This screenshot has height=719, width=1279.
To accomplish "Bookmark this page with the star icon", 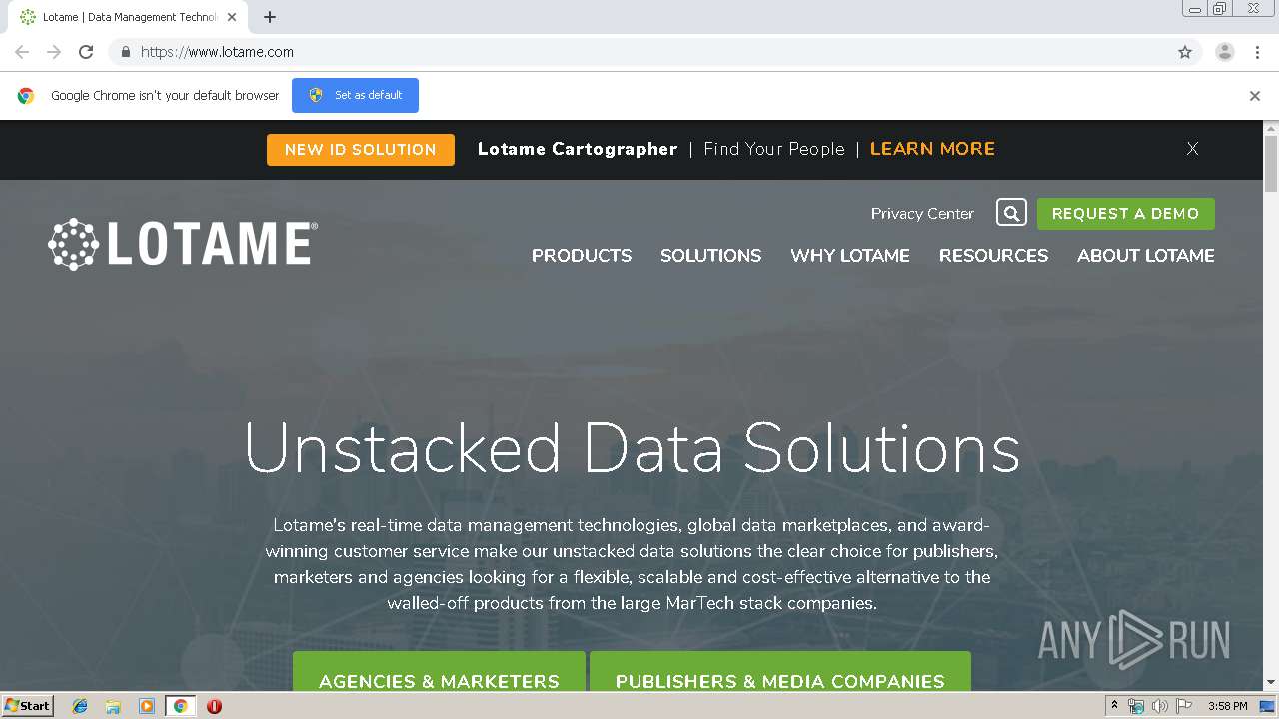I will pyautogui.click(x=1185, y=52).
